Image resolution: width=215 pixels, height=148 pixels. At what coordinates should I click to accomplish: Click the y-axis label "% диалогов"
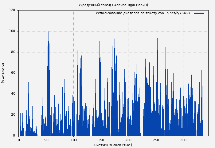(x=3, y=73)
